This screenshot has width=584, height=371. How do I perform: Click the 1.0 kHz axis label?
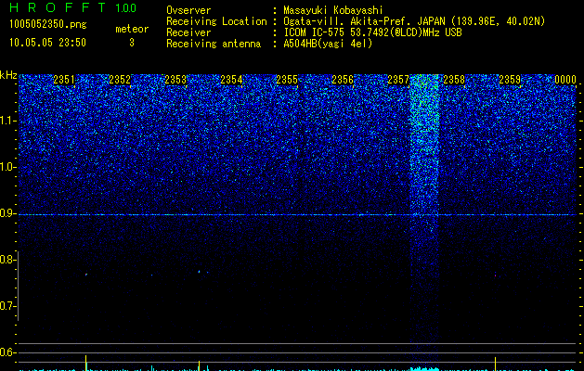[x=8, y=167]
